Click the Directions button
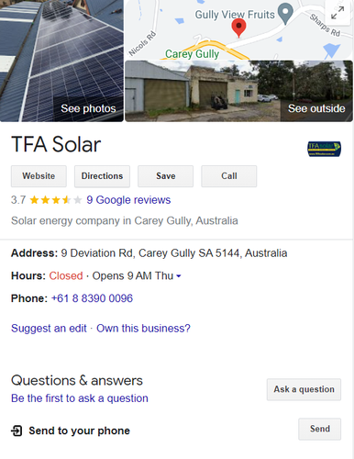354x459 pixels. pyautogui.click(x=102, y=176)
